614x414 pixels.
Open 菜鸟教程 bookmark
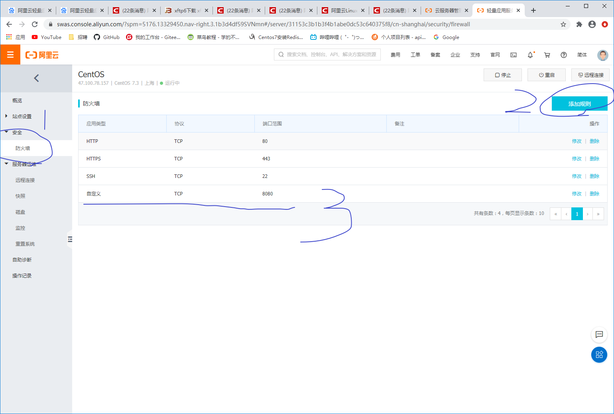[x=214, y=37]
